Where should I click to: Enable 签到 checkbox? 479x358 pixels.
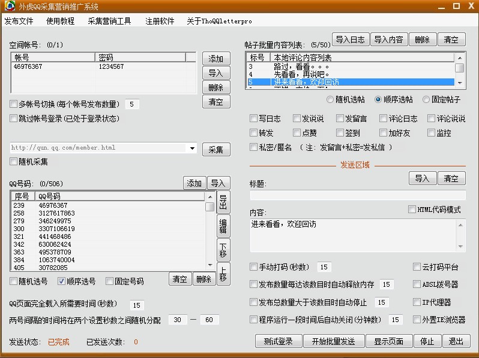coord(340,132)
